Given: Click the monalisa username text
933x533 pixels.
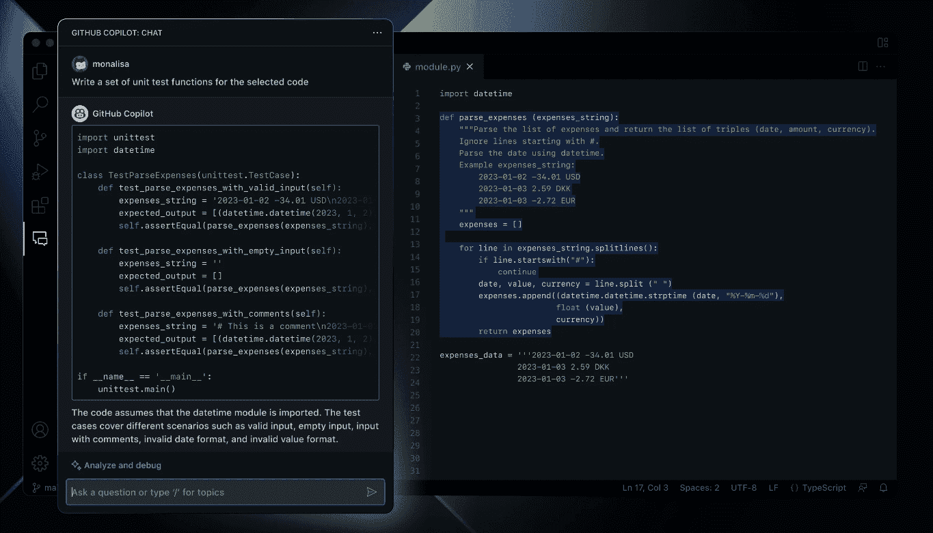Looking at the screenshot, I should [111, 64].
